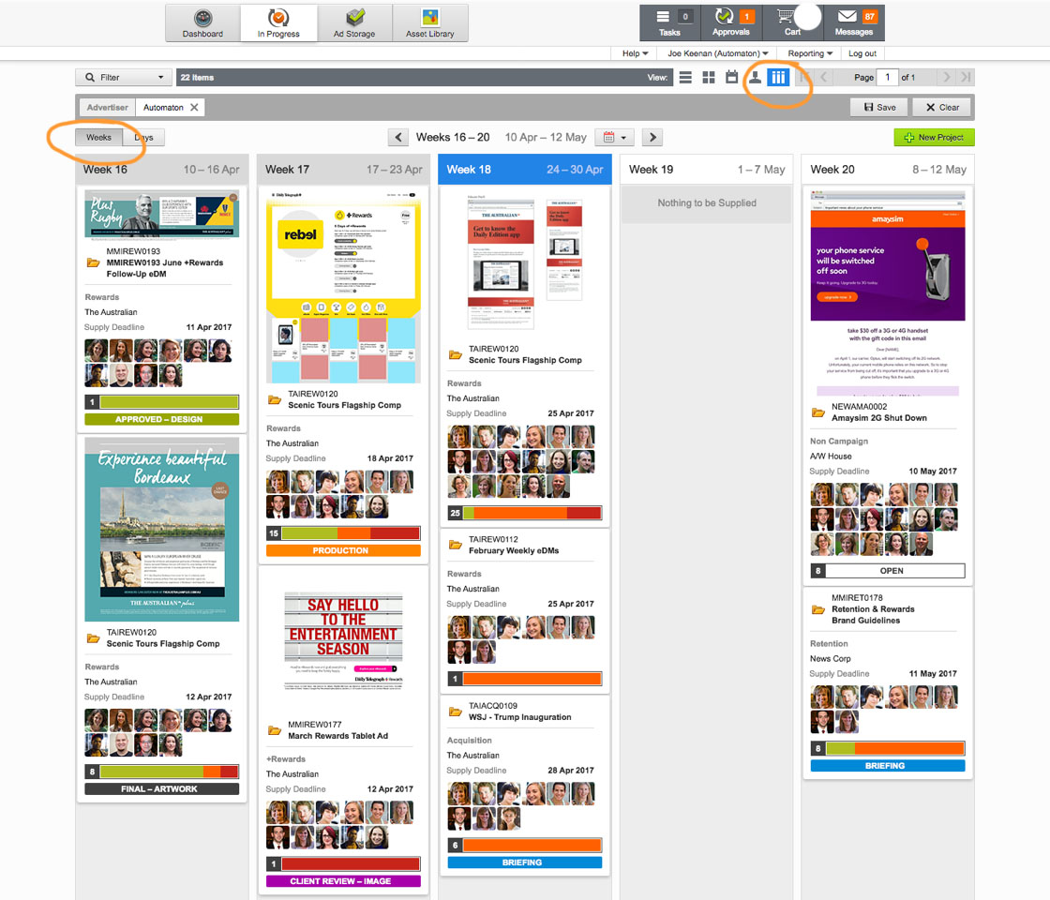Open the Dashboard tab
This screenshot has width=1050, height=900.
202,23
